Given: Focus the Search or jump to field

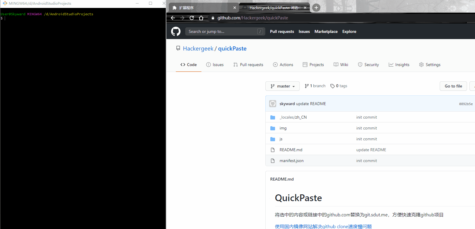Looking at the screenshot, I should 225,31.
